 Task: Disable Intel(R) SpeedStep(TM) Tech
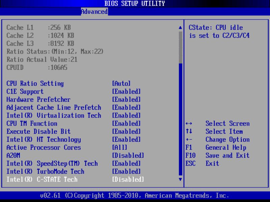pyautogui.click(x=127, y=163)
